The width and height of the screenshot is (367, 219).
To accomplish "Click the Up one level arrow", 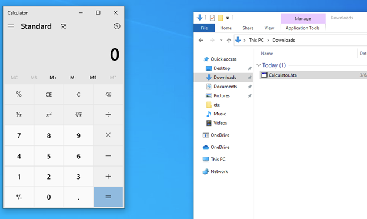I will coord(229,40).
